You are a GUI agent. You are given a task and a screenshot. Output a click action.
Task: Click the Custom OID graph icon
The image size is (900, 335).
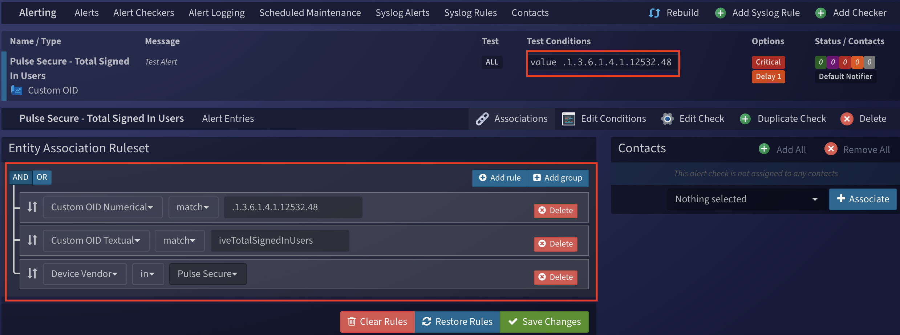[17, 90]
